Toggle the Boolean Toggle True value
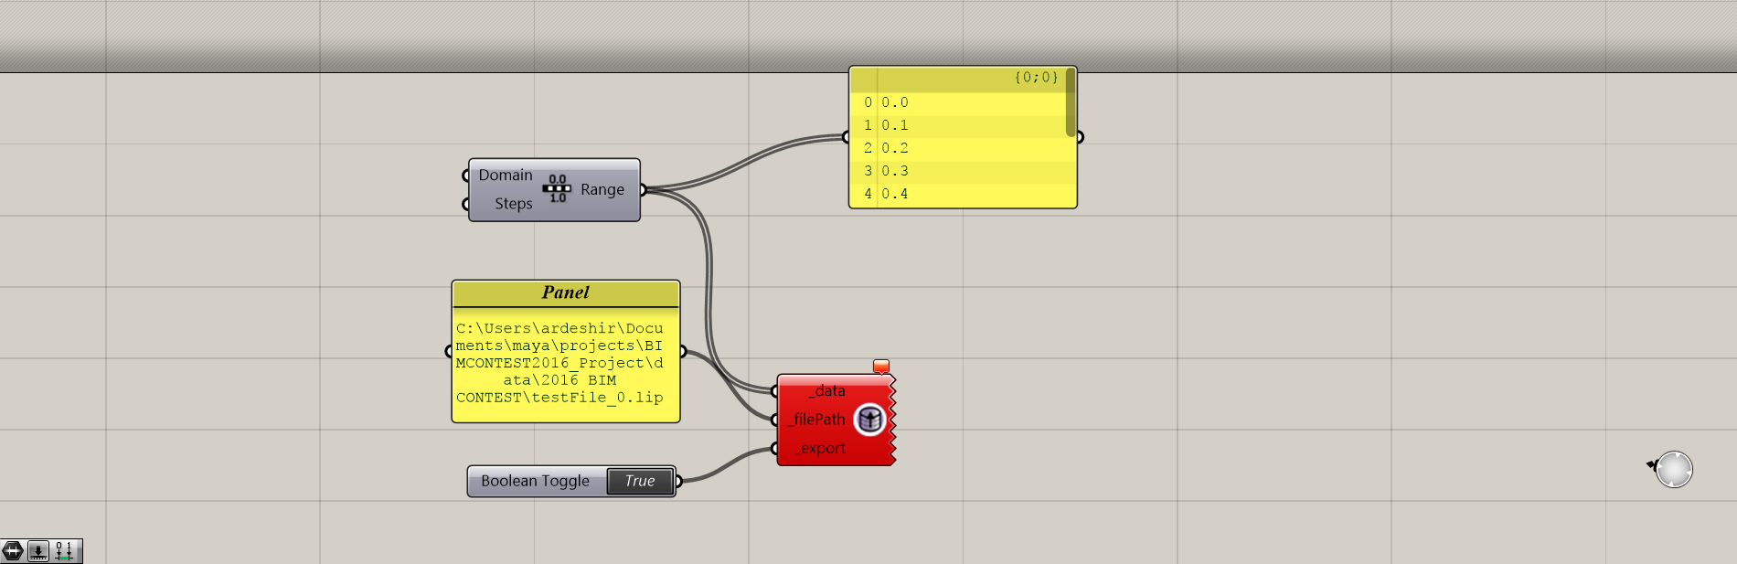 coord(640,481)
